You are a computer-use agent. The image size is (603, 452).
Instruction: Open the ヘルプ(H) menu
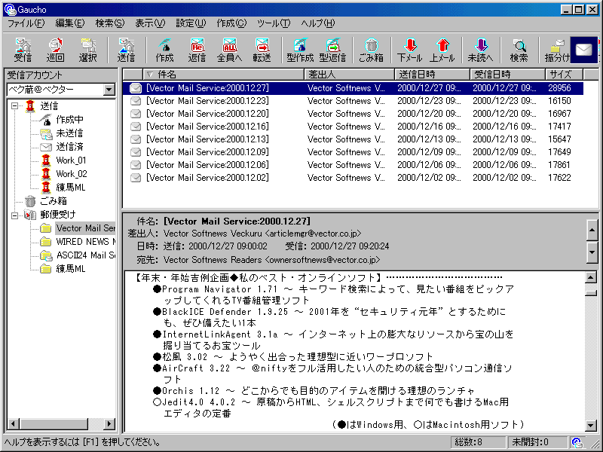[317, 23]
